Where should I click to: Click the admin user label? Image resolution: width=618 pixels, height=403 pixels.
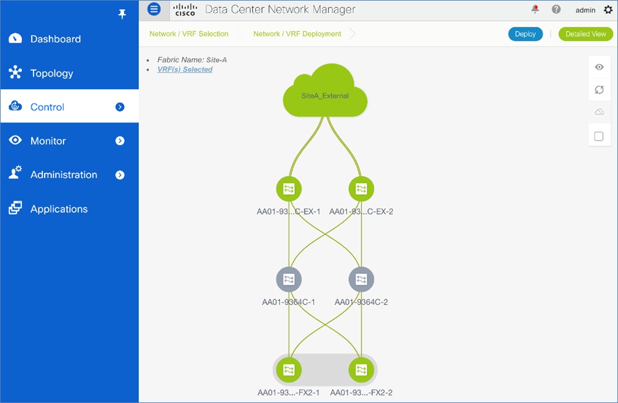[x=586, y=10]
